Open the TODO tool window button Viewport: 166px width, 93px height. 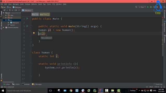tap(16, 84)
